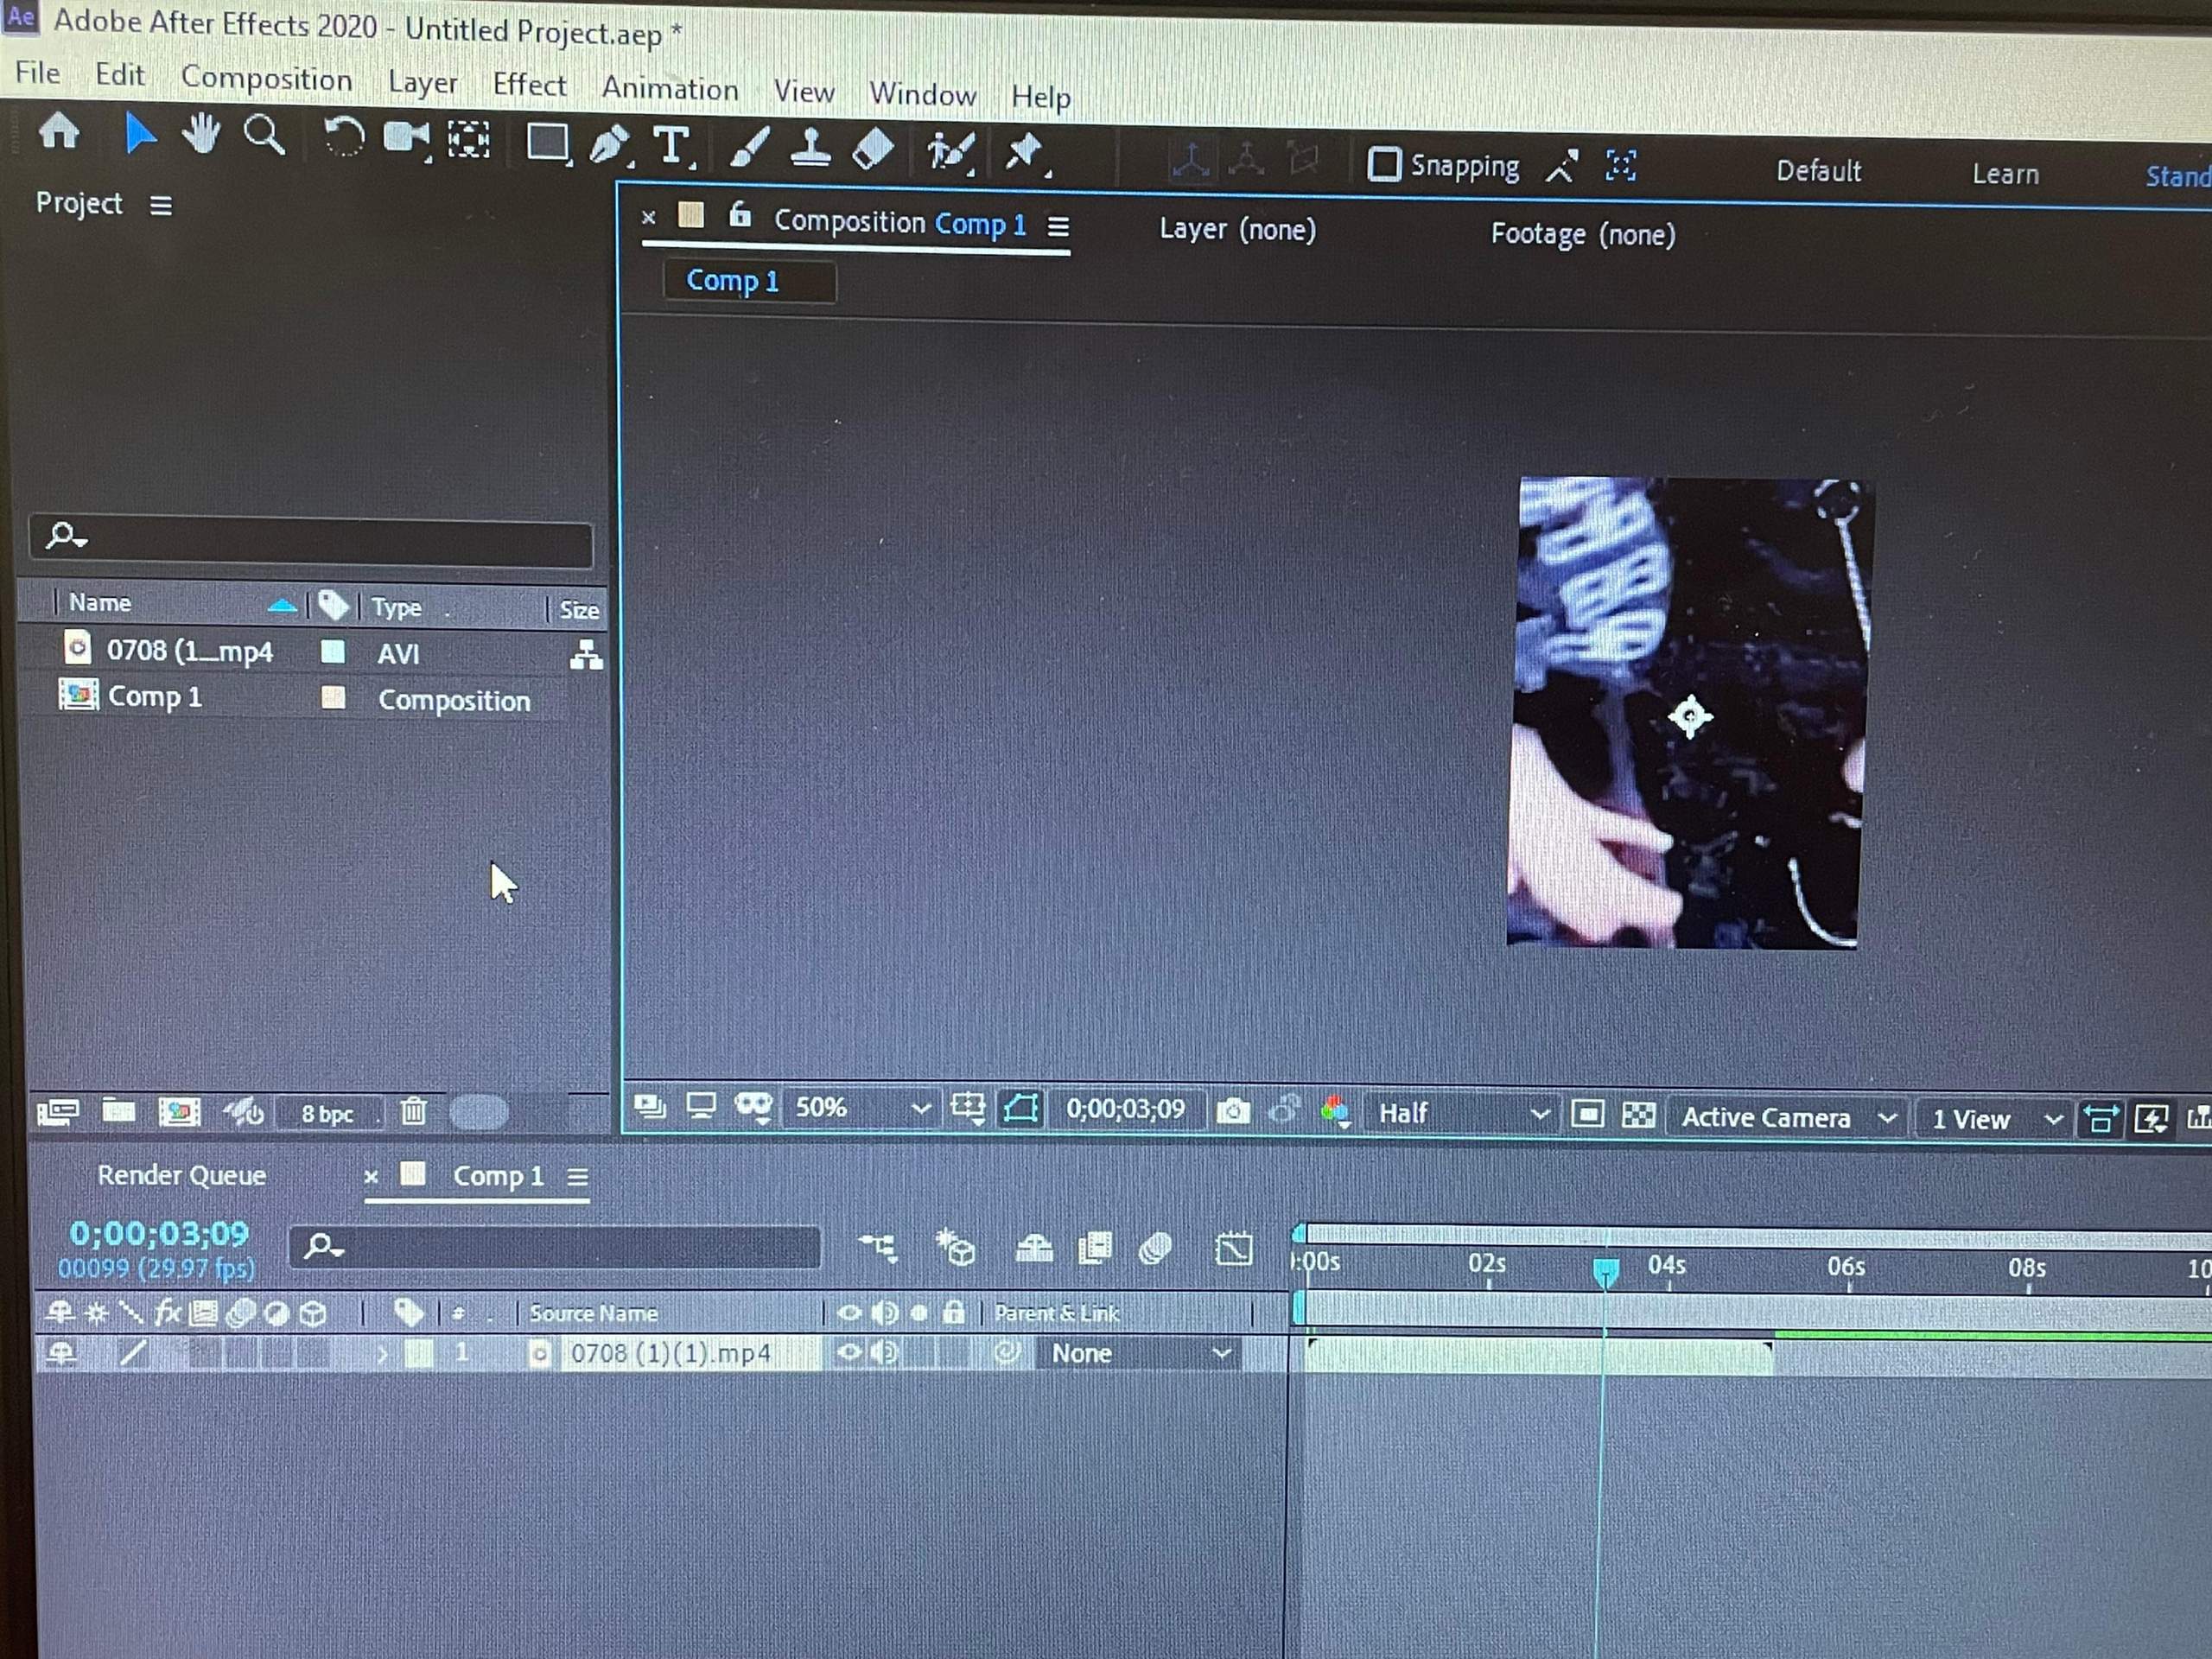The height and width of the screenshot is (1659, 2212).
Task: Pick the Hand tool
Action: pos(200,137)
